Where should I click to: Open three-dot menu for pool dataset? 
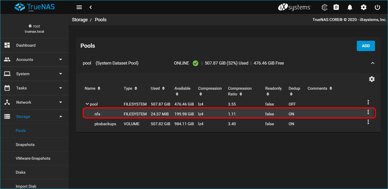(x=368, y=102)
